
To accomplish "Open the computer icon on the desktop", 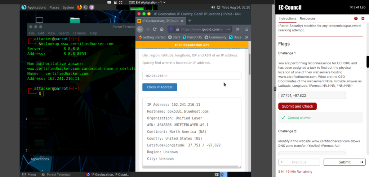I will (x=40, y=21).
